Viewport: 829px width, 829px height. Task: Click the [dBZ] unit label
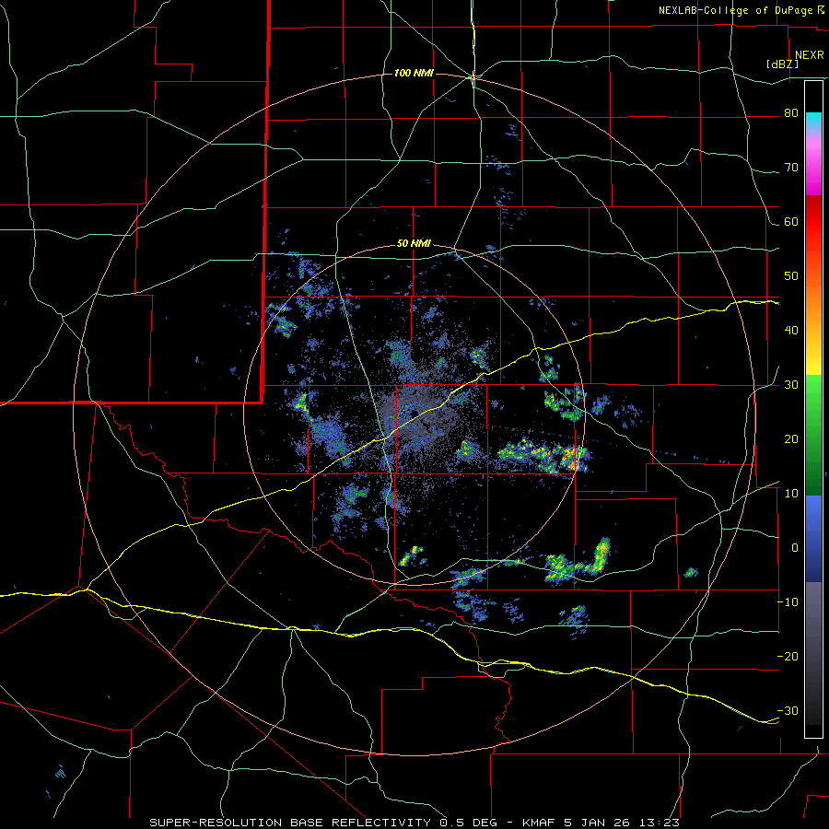tap(782, 64)
